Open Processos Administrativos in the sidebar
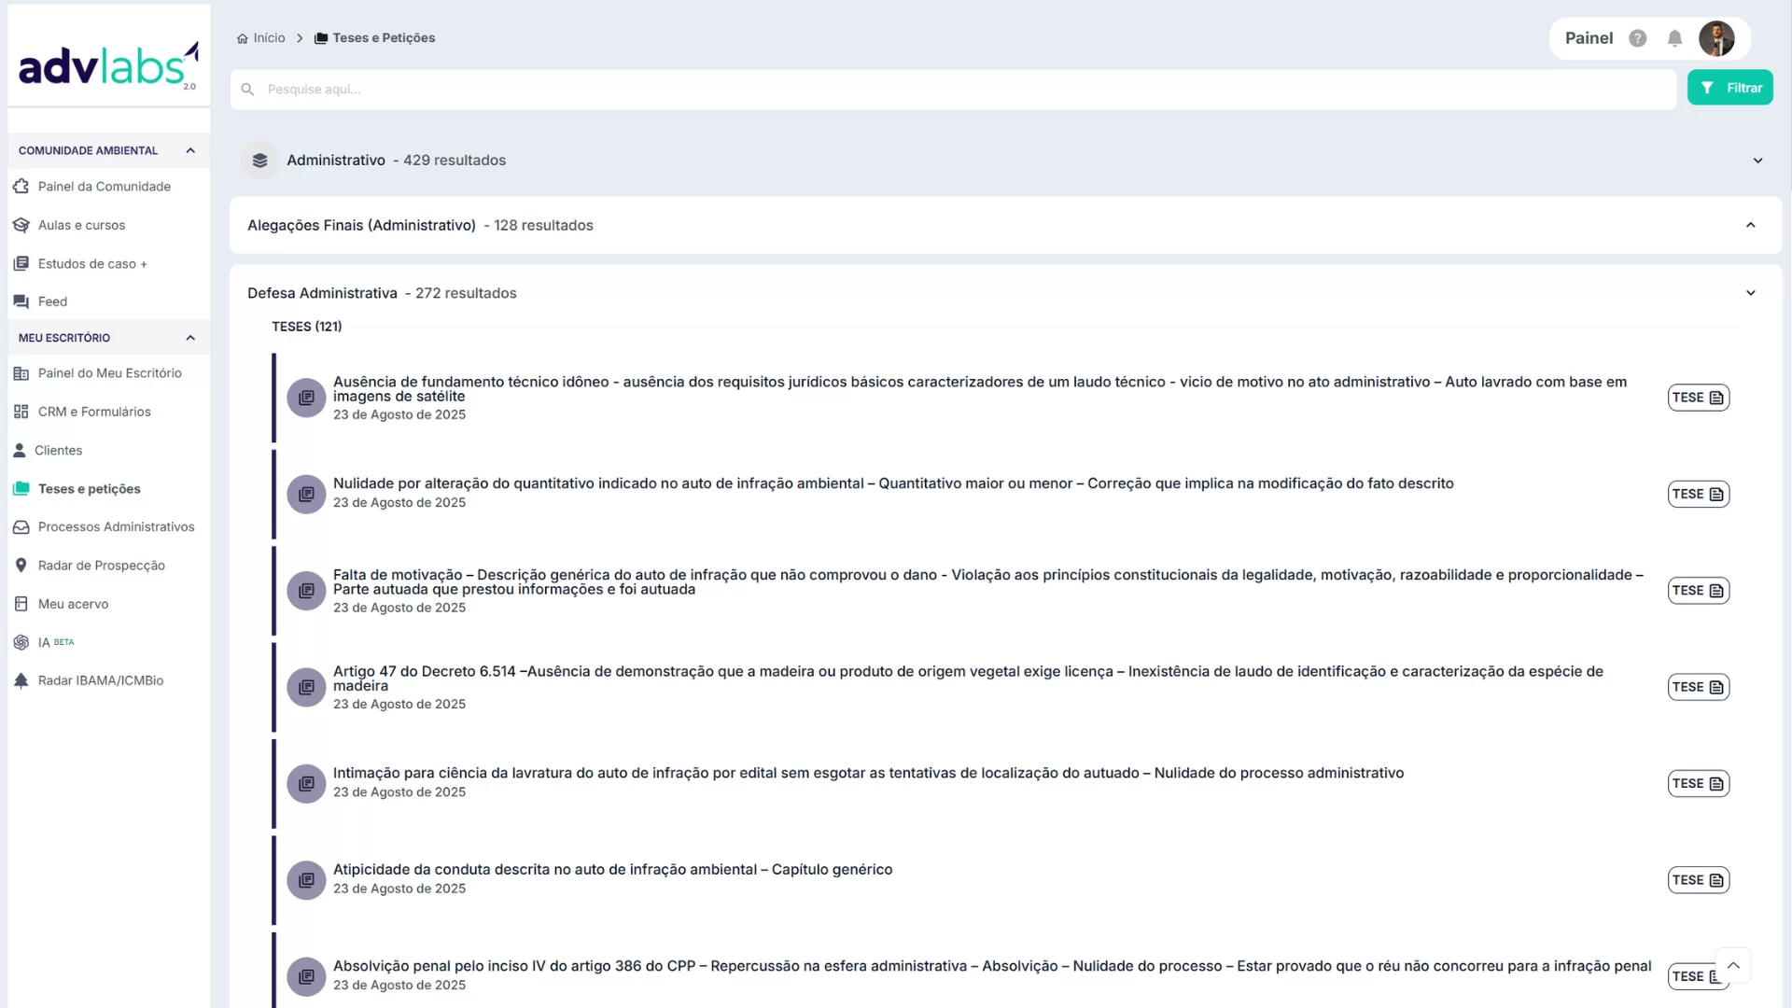 click(116, 527)
